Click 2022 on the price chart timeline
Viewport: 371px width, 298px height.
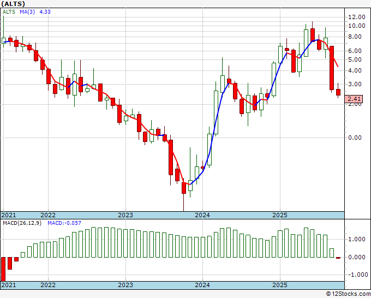pos(48,215)
